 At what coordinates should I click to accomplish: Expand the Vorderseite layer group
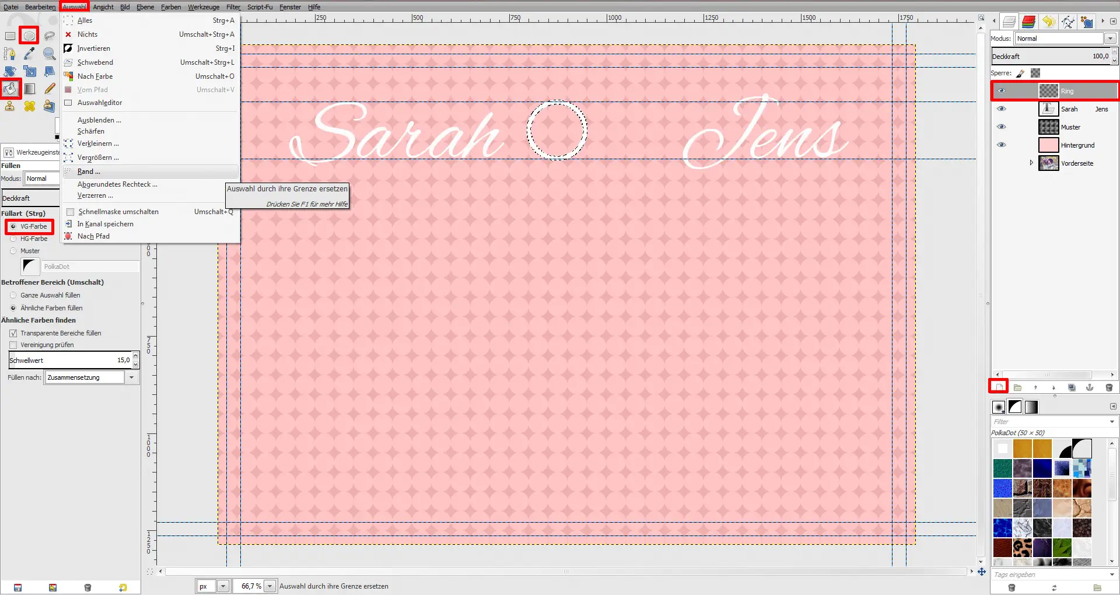tap(1031, 163)
